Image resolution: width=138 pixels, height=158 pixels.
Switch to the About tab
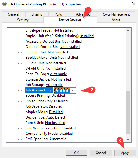[116, 20]
